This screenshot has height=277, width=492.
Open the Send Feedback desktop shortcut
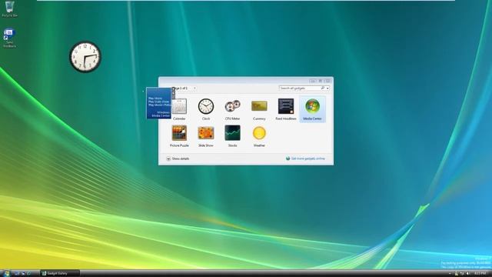pyautogui.click(x=9, y=38)
